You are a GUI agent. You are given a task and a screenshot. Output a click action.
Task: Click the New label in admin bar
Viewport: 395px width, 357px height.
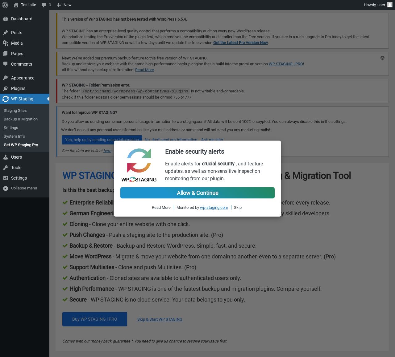[x=67, y=5]
